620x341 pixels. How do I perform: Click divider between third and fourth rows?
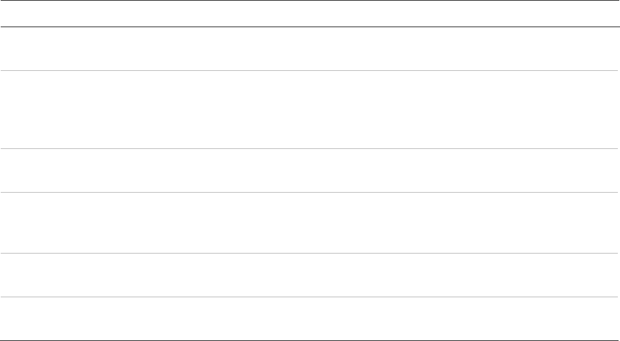[308, 192]
